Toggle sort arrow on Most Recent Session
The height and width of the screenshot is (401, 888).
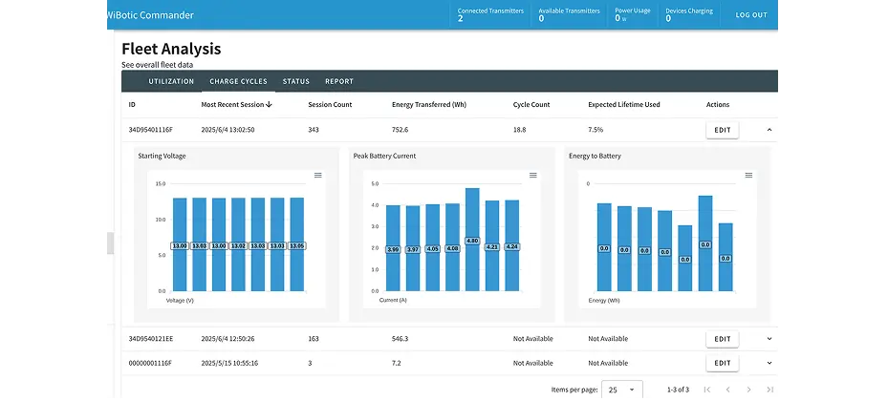(270, 104)
